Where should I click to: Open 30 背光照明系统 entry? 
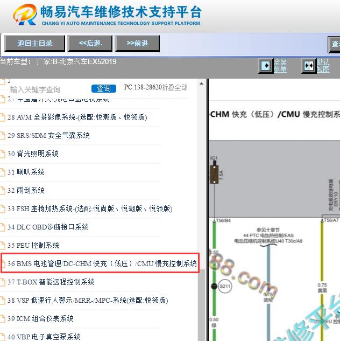point(33,154)
